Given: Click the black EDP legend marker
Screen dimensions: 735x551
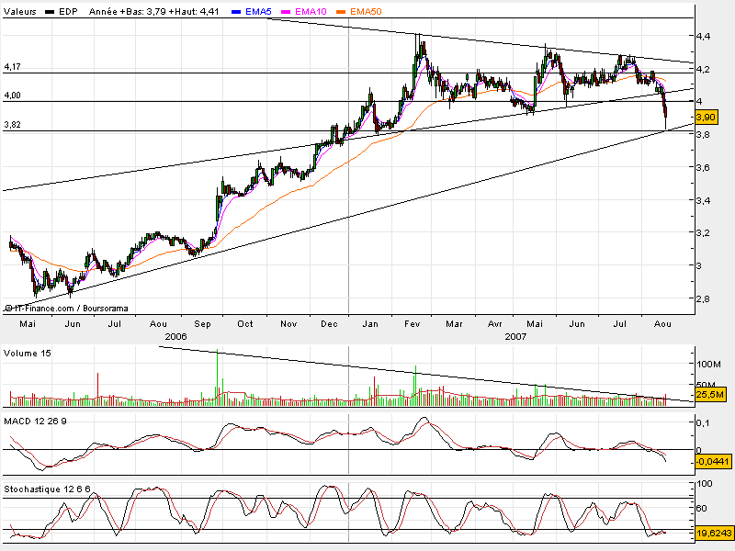Looking at the screenshot, I should pos(50,12).
